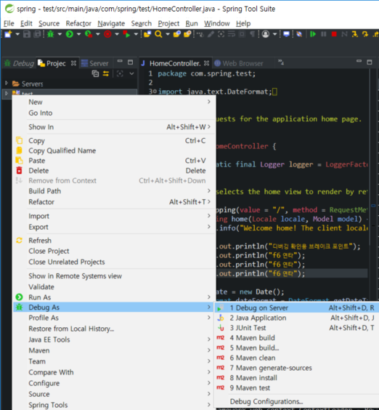Open the 'Run As' submenu in the context menu
The image size is (379, 410).
coord(114,297)
